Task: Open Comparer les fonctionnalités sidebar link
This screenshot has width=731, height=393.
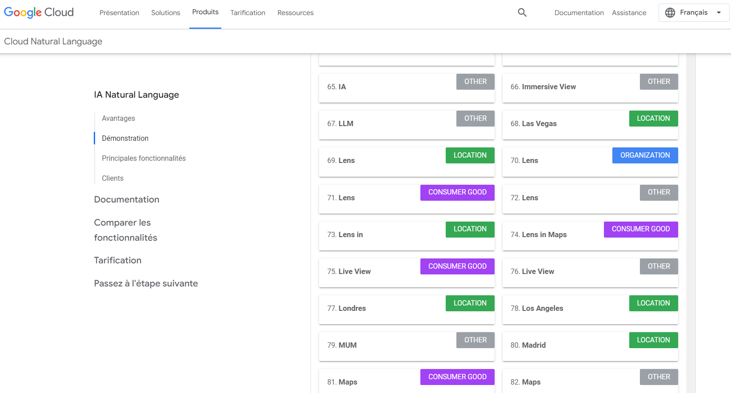Action: pos(126,230)
